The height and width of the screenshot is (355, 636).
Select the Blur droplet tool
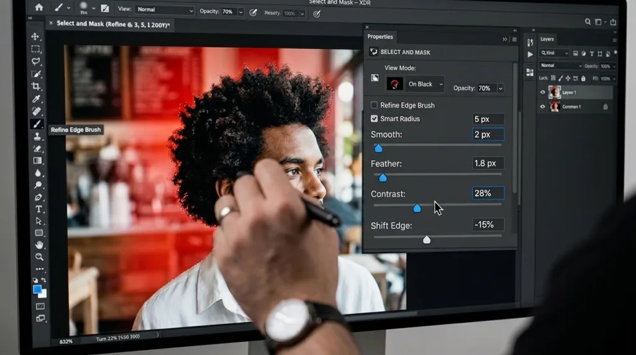tap(38, 173)
